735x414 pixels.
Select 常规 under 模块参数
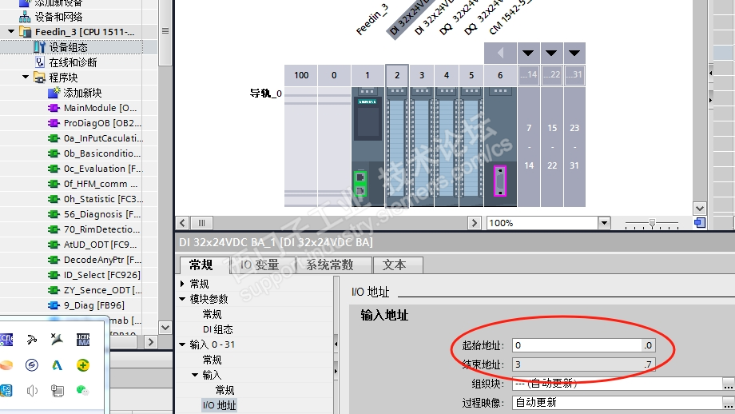[x=212, y=314]
